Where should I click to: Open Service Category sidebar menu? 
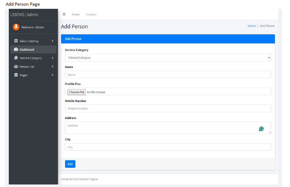click(x=33, y=58)
